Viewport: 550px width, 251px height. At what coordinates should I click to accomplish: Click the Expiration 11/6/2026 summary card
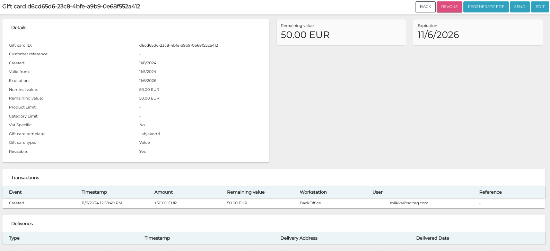pos(477,32)
